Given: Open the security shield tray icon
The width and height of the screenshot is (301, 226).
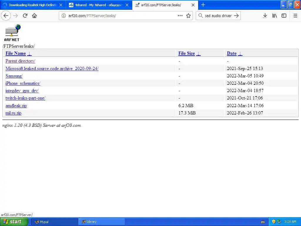Looking at the screenshot, I should 274,222.
